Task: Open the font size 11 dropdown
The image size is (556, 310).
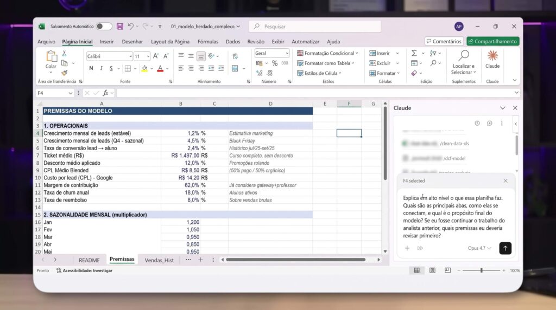Action: [148, 56]
